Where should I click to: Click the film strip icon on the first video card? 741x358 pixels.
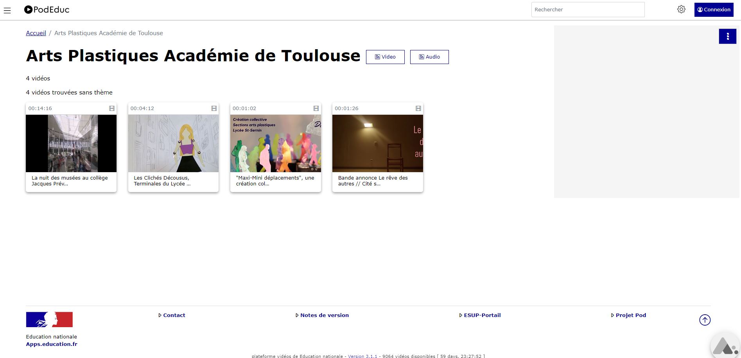point(111,108)
